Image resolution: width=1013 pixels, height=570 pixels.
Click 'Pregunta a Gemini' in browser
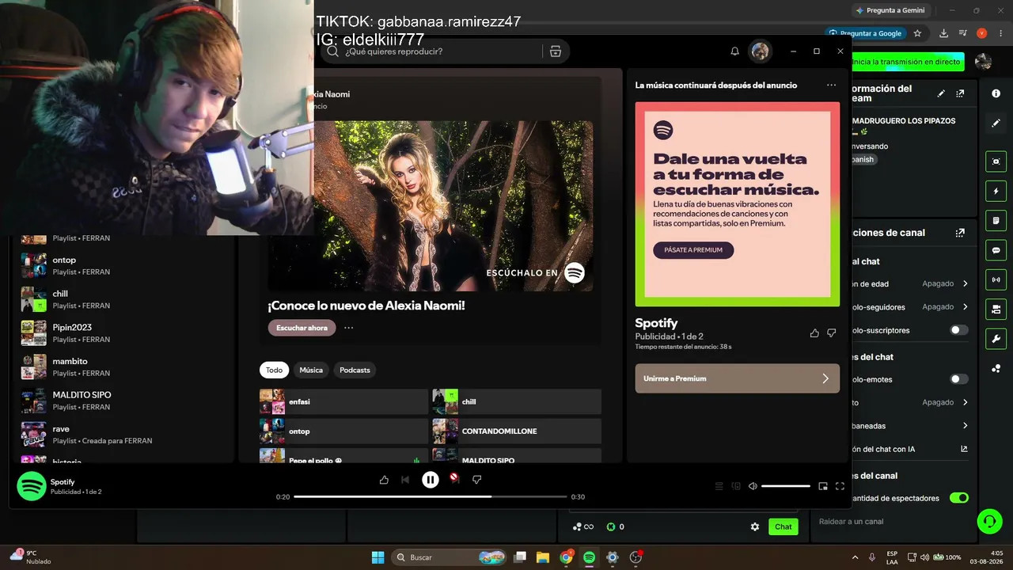(x=890, y=10)
